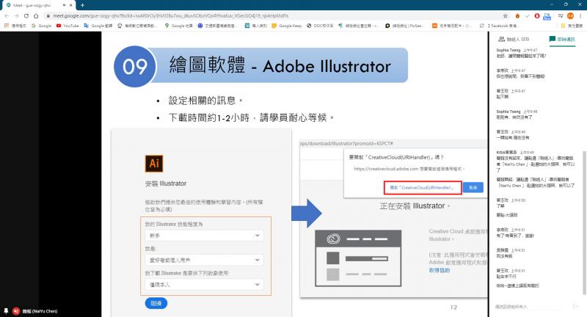
Task: Bookmark this page with the star icon
Action: (x=506, y=15)
